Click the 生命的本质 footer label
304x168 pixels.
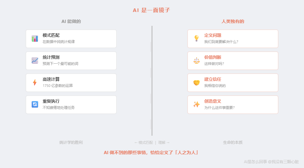click(x=233, y=142)
